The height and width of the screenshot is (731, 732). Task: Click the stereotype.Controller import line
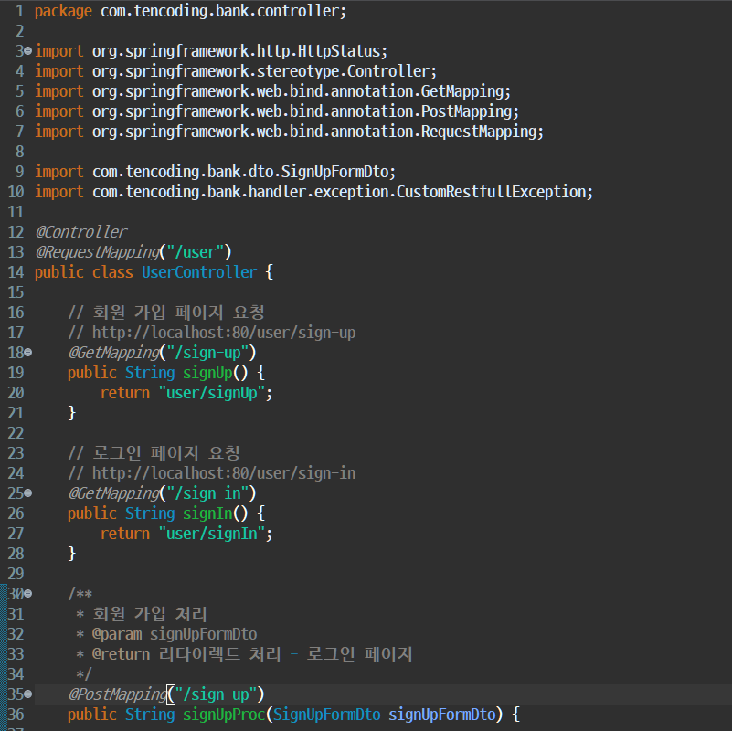[236, 71]
